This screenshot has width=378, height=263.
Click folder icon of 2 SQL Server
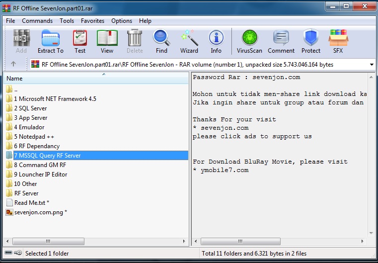pyautogui.click(x=9, y=108)
